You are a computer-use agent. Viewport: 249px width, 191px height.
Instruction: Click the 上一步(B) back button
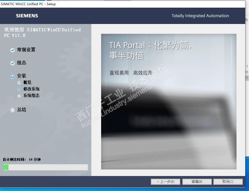[x=165, y=182]
